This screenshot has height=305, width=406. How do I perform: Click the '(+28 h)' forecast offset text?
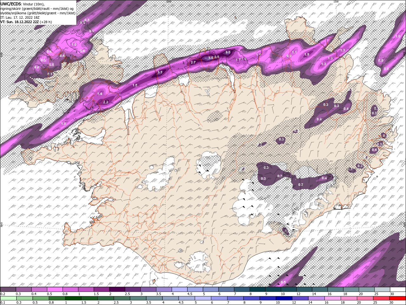pos(46,22)
